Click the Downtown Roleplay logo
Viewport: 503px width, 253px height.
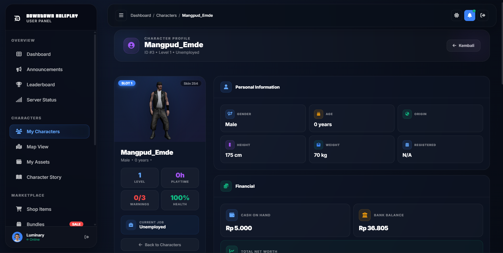pos(17,18)
